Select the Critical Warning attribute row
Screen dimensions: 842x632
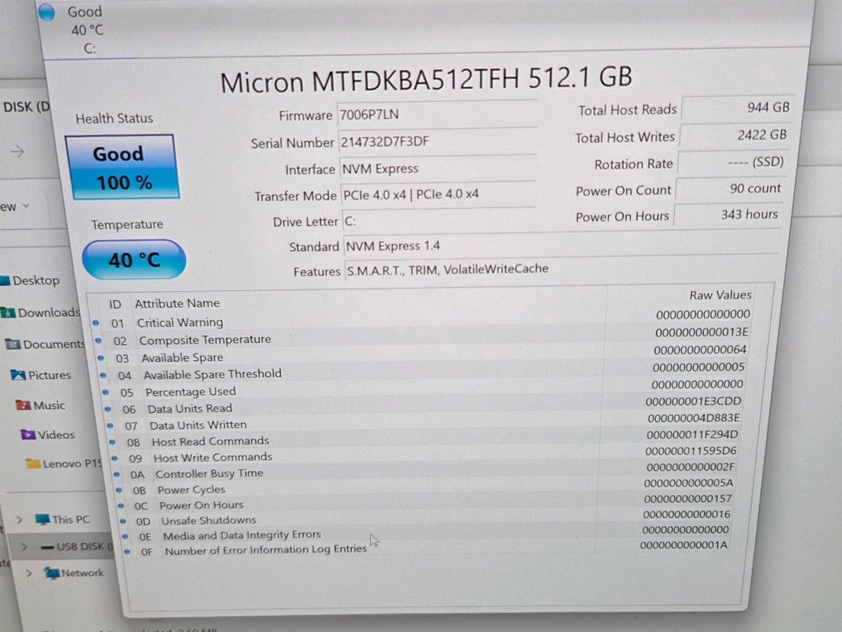tap(421, 319)
